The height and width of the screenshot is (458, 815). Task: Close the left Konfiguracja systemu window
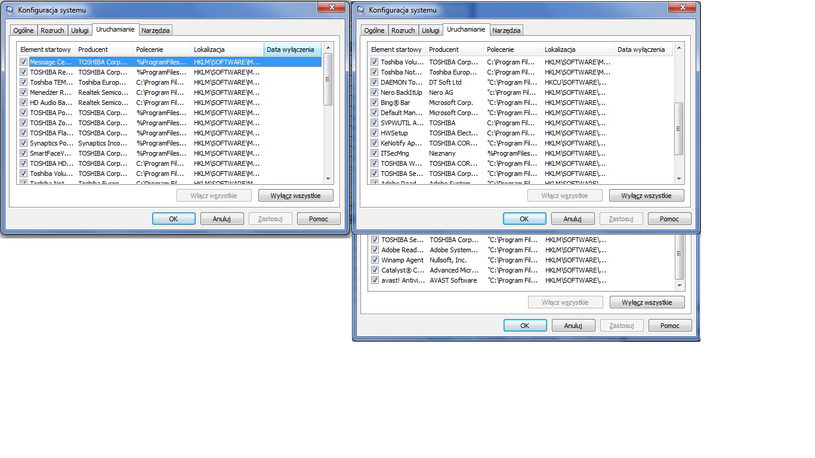click(333, 7)
